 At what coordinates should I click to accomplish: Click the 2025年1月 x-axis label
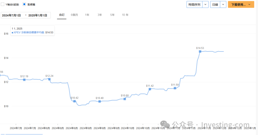coord(250,128)
